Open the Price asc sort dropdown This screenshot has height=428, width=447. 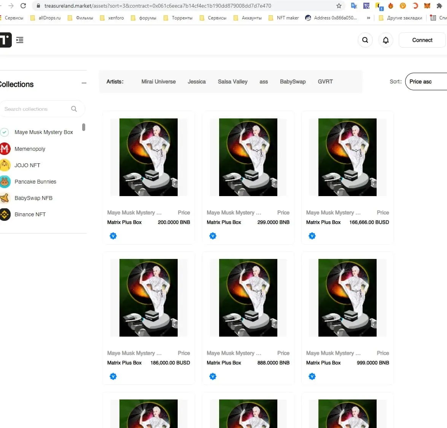tap(426, 81)
